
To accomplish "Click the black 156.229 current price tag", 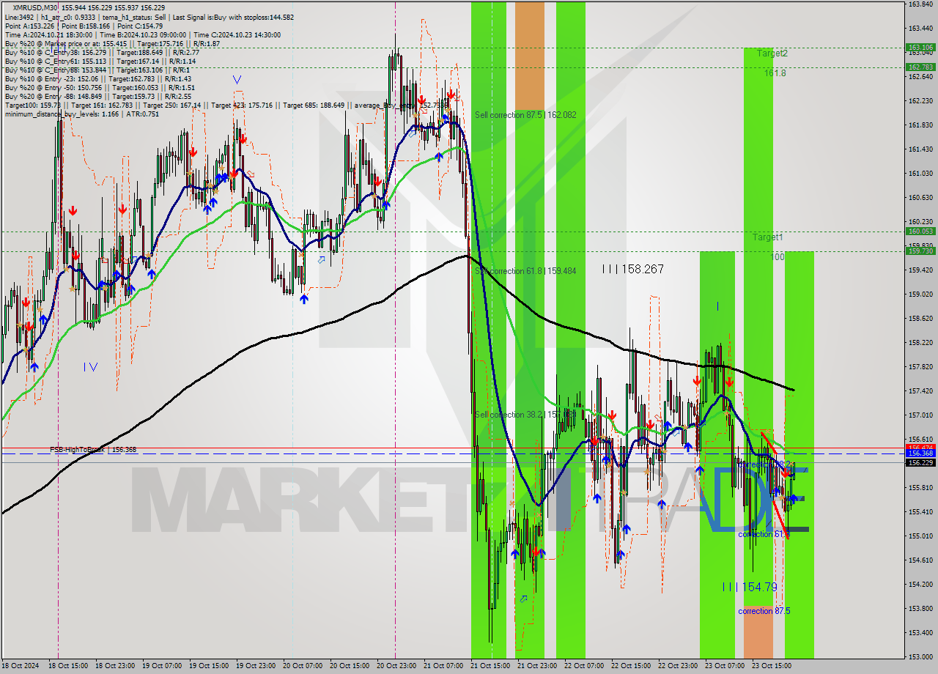I will pos(920,462).
